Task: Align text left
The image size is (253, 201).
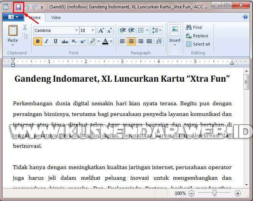Action: 123,41
